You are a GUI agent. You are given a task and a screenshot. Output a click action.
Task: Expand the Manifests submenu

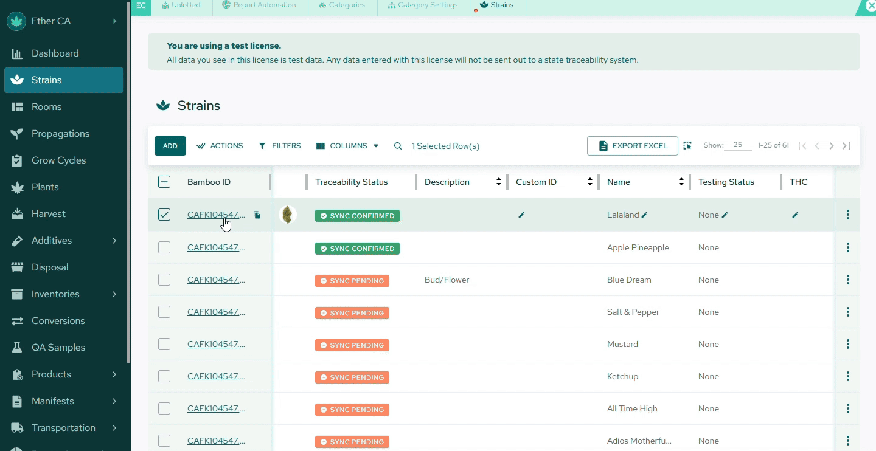114,401
